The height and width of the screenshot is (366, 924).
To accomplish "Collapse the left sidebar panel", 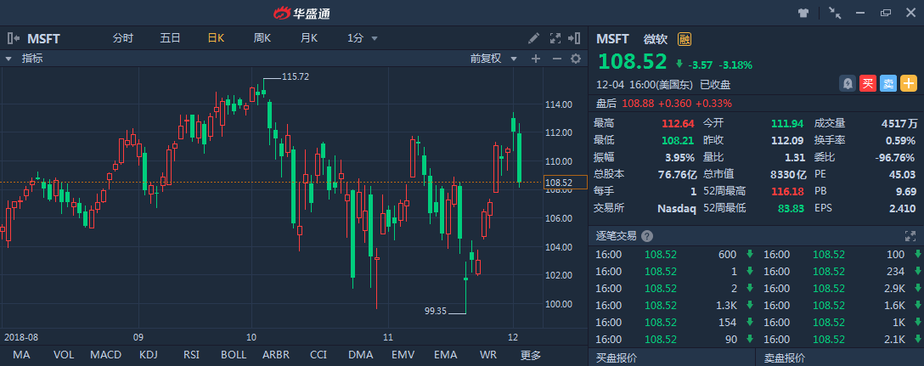I will [14, 38].
